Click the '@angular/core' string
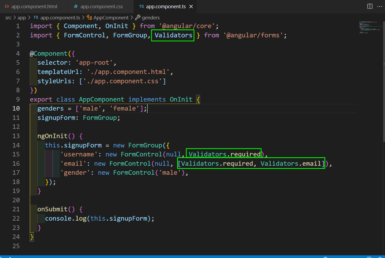This screenshot has height=258, width=385. [187, 26]
